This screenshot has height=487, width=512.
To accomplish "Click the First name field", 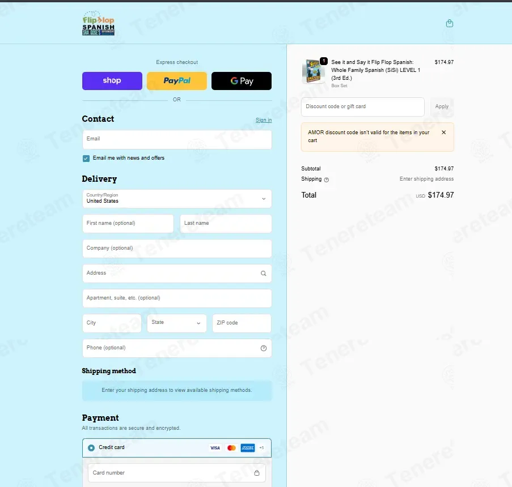I will [128, 224].
